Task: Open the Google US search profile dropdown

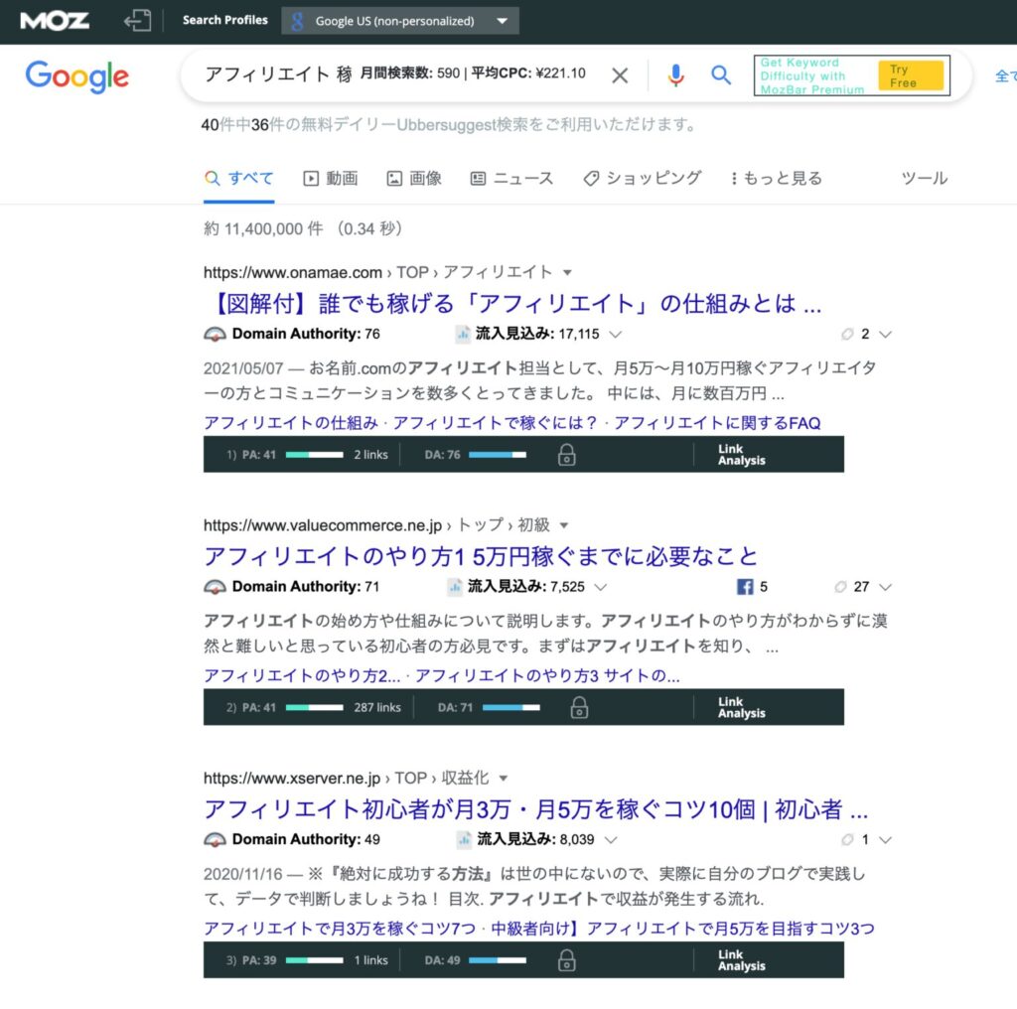Action: (400, 21)
